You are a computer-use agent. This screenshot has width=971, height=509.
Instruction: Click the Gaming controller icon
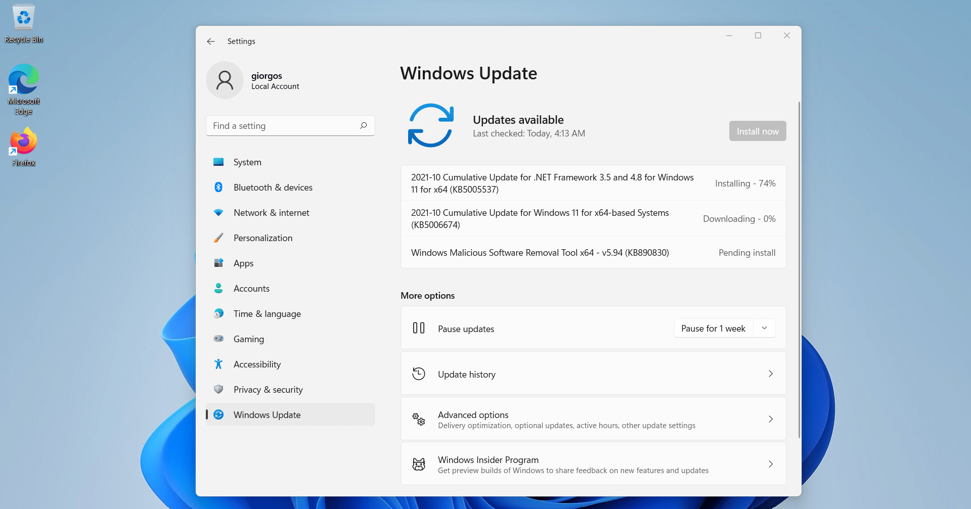(x=218, y=339)
